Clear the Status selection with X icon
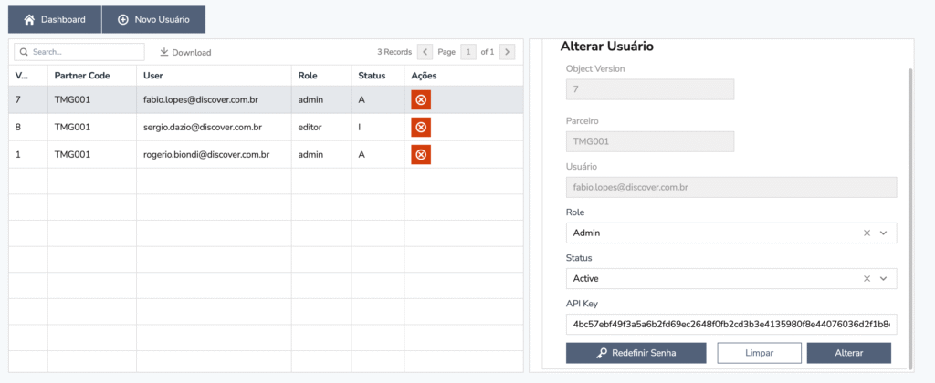 click(x=867, y=278)
